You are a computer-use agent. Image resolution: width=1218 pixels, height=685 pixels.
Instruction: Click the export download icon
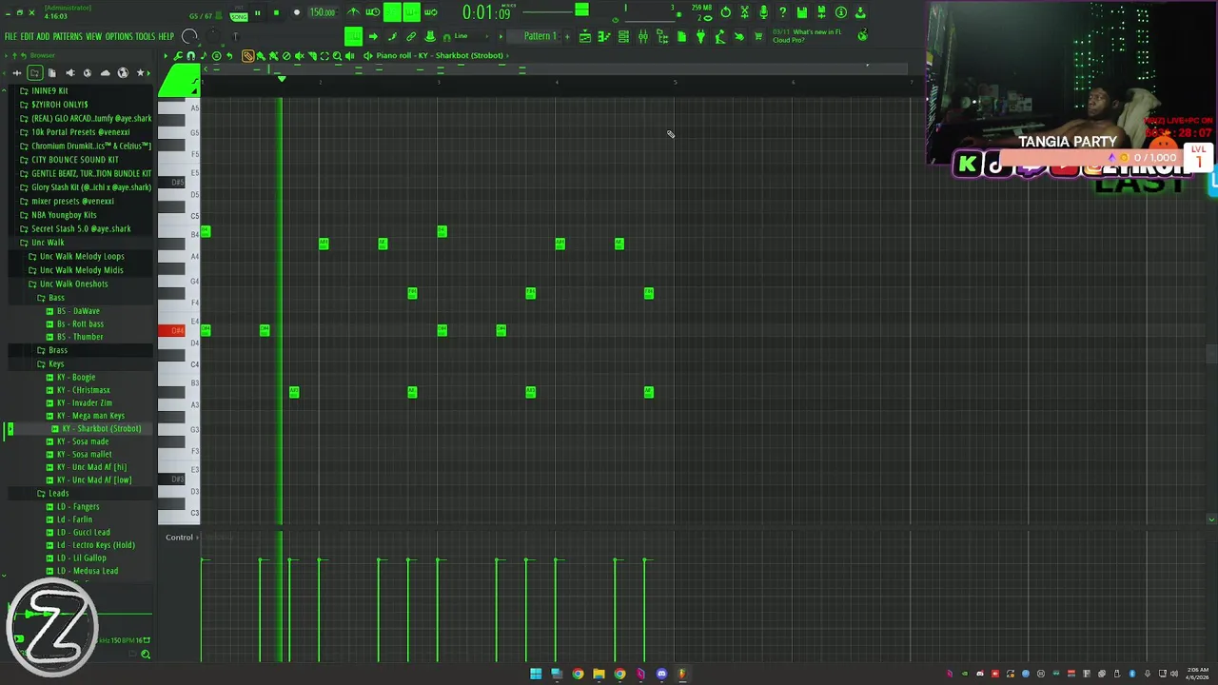pyautogui.click(x=859, y=12)
